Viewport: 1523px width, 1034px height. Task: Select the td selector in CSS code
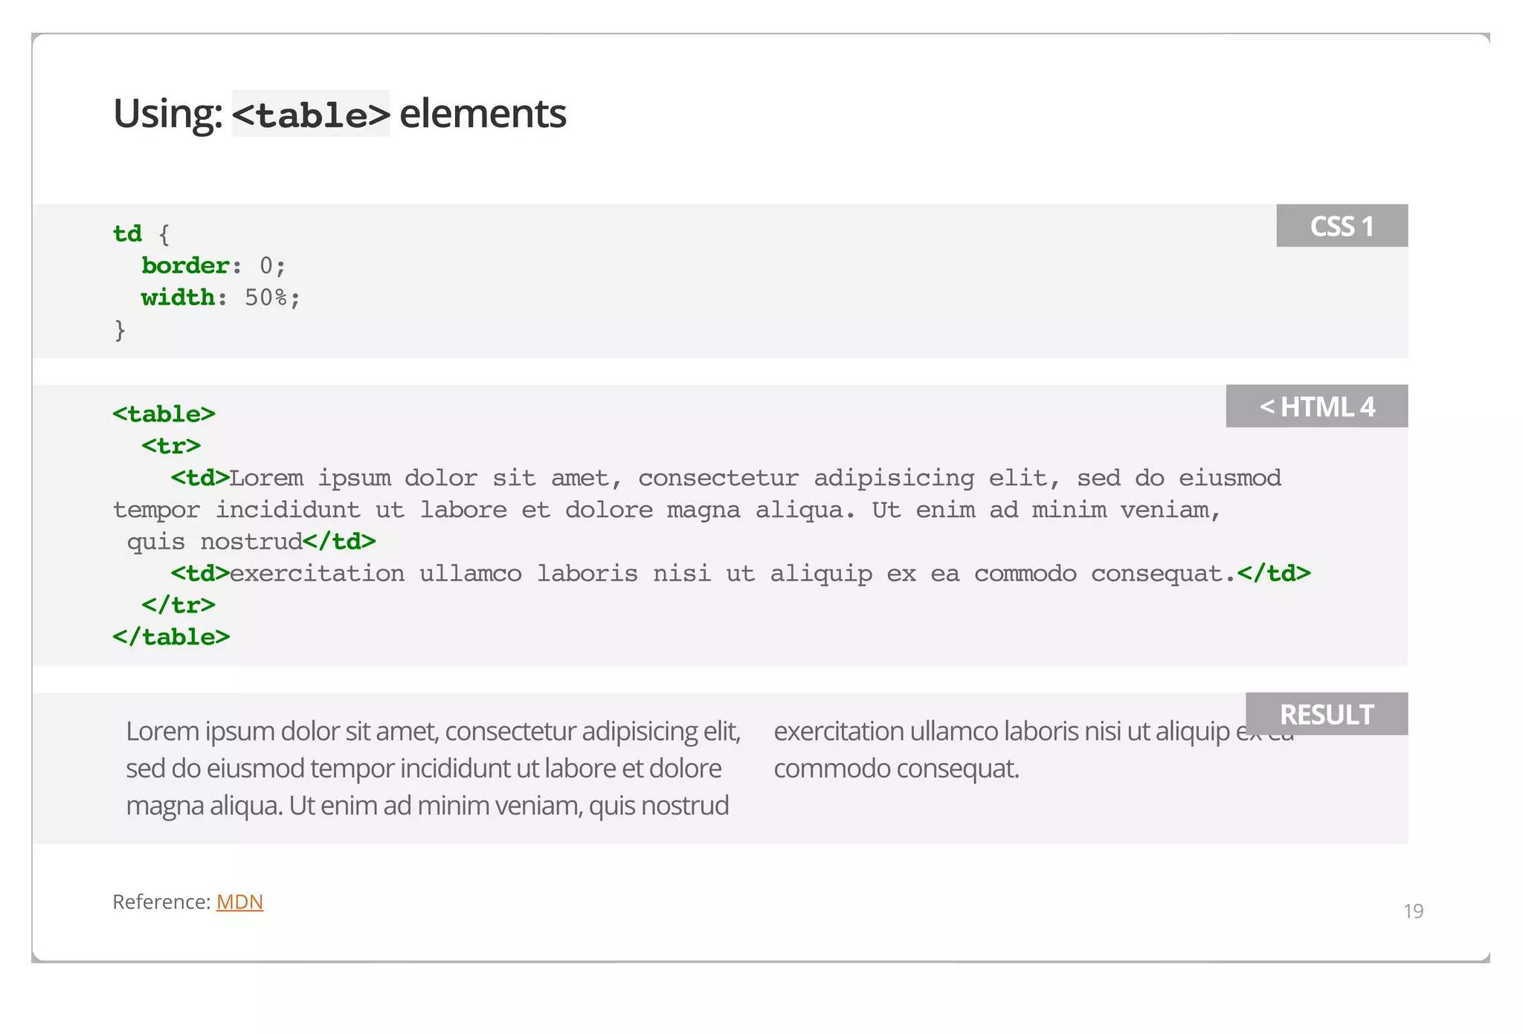point(127,233)
